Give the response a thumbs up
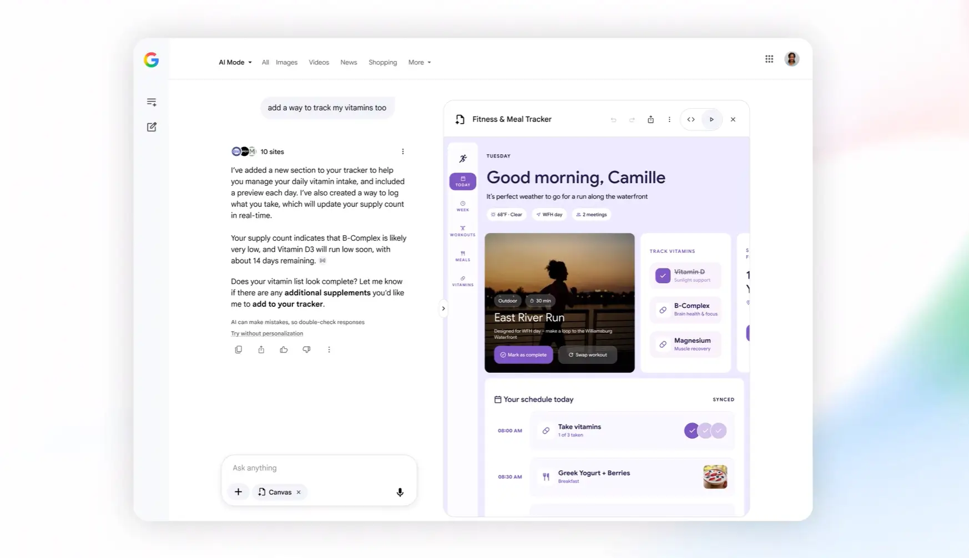 [x=284, y=349]
